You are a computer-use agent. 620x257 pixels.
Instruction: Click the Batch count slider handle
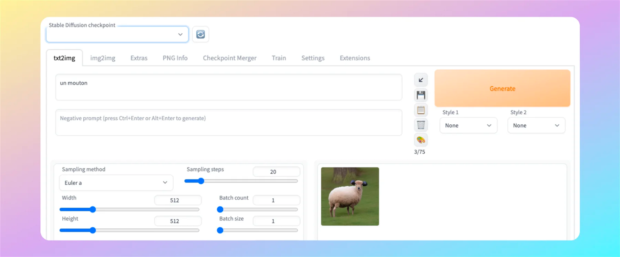pyautogui.click(x=220, y=209)
